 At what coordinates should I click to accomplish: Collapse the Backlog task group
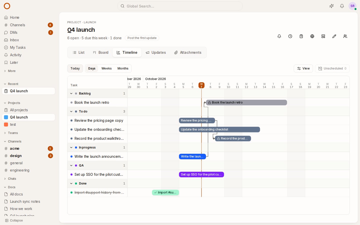[71, 93]
